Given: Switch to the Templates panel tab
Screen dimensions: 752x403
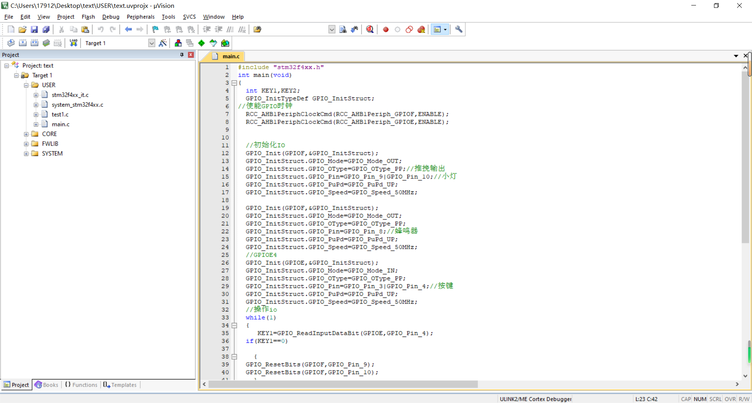Looking at the screenshot, I should tap(120, 385).
